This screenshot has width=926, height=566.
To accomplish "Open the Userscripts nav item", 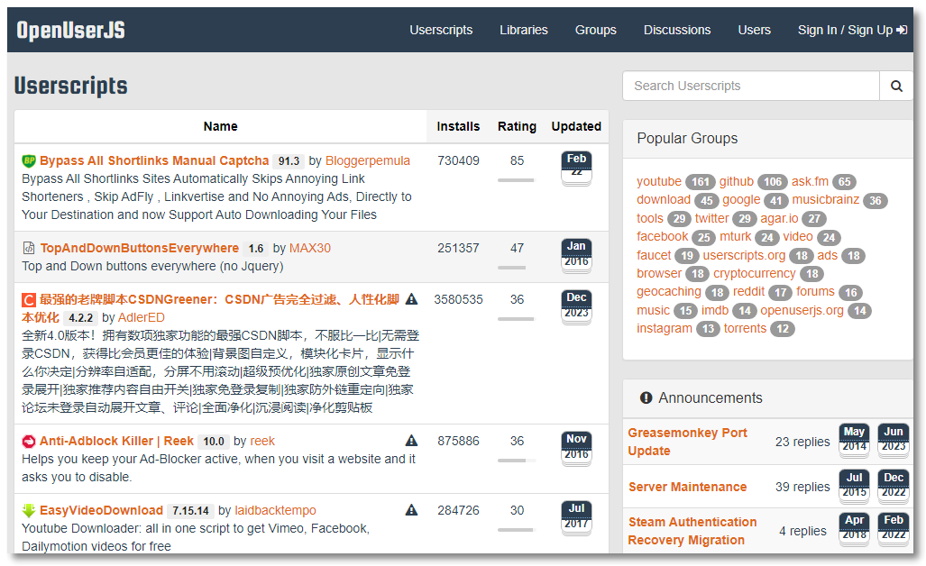I will pos(441,30).
